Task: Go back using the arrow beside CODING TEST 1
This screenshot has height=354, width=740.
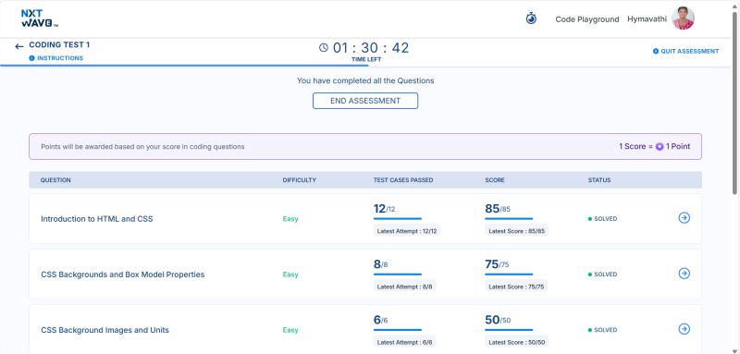Action: pos(19,46)
